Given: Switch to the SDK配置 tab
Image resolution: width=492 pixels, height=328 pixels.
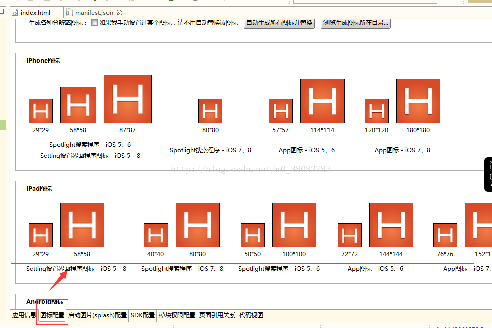Looking at the screenshot, I should point(143,315).
